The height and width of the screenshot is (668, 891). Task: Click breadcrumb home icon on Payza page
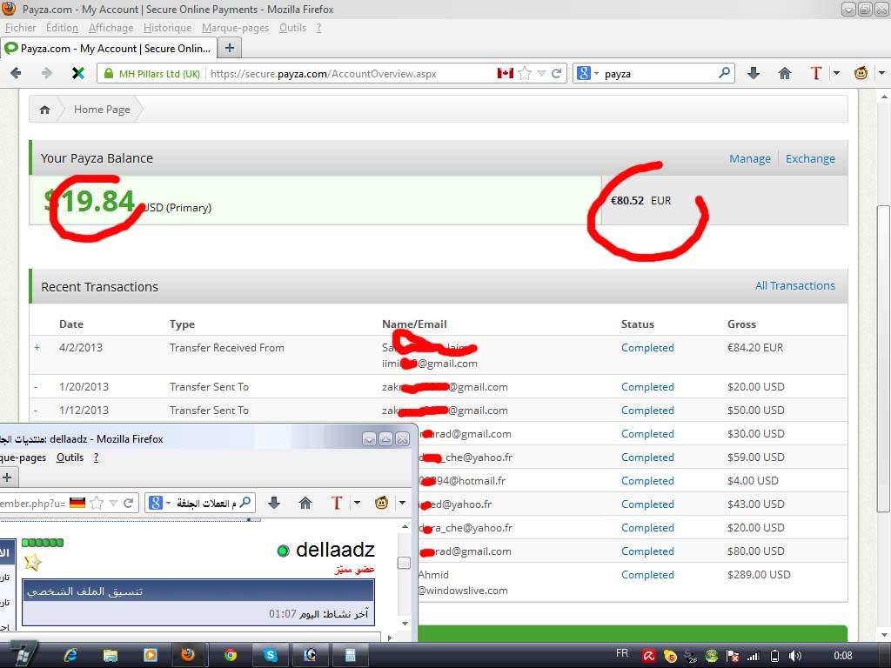pyautogui.click(x=45, y=110)
